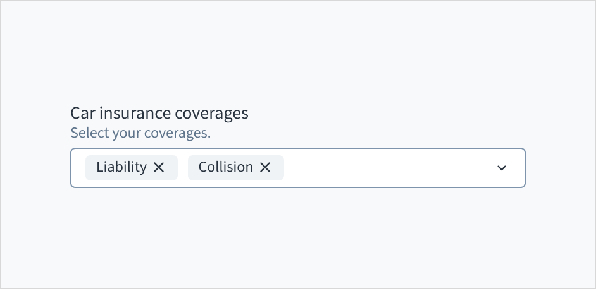Click the "Select your coverages." helper text
Screen dimensions: 596x289
coord(140,133)
